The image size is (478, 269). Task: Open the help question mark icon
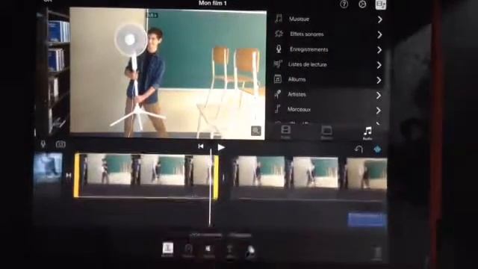point(344,4)
